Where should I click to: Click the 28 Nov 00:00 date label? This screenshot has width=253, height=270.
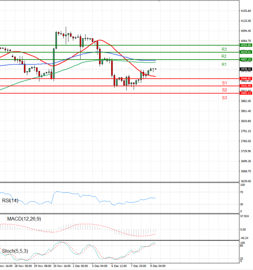click(x=23, y=266)
